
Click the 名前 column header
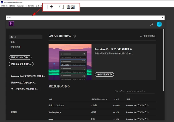(x=51, y=99)
